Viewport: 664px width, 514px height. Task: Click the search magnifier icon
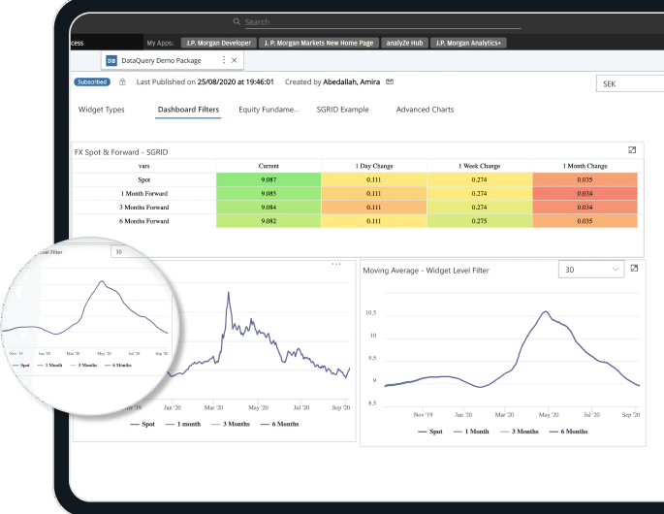pos(237,22)
